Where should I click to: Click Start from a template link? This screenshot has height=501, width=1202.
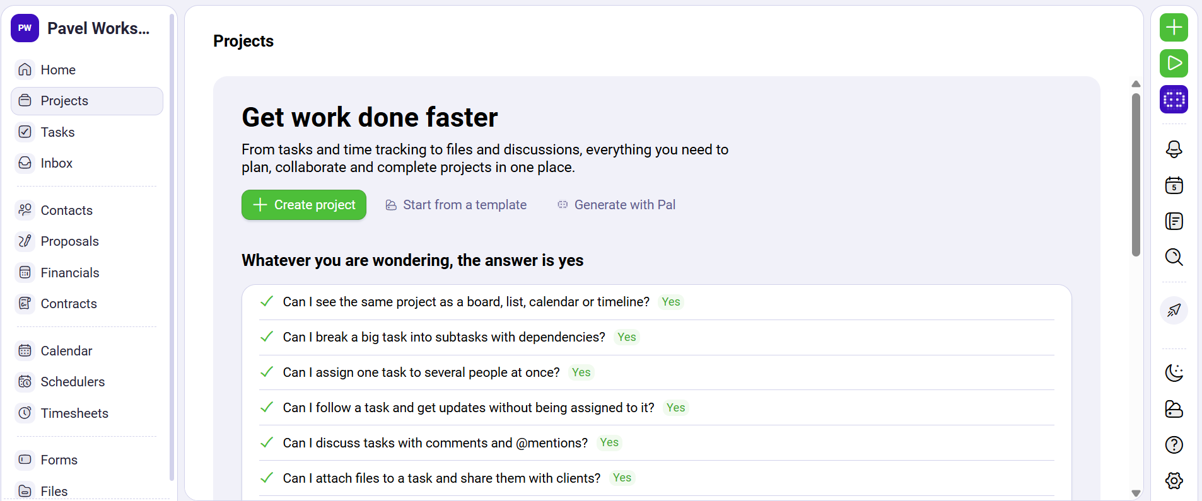pyautogui.click(x=456, y=205)
